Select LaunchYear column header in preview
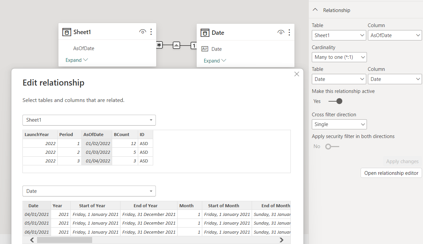The height and width of the screenshot is (244, 423). pyautogui.click(x=40, y=134)
